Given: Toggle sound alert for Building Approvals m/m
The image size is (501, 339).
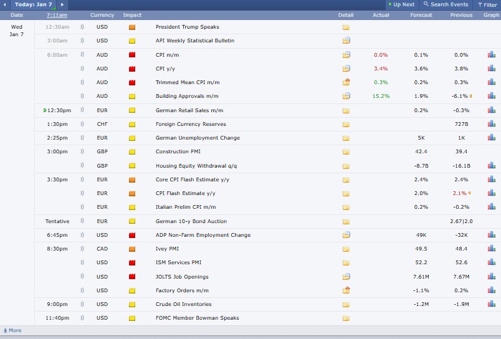Looking at the screenshot, I should [x=82, y=97].
